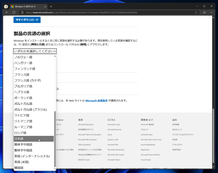Pick ポルトガル語 from the dropdown
This screenshot has width=218, height=173.
pos(34,104)
